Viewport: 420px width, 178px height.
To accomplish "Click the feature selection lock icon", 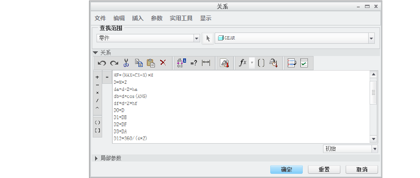I will (x=273, y=63).
